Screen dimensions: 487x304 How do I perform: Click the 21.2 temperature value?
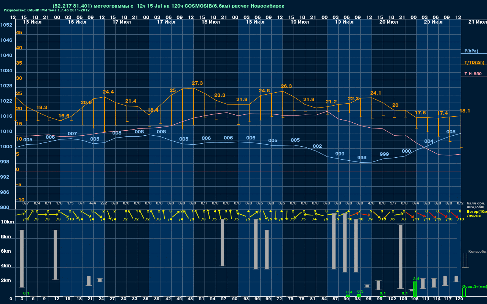(331, 102)
